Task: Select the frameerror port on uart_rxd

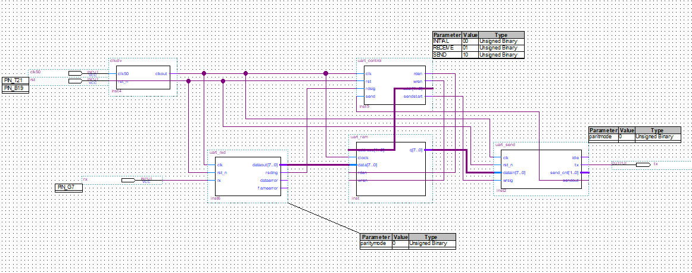Action: pyautogui.click(x=268, y=188)
